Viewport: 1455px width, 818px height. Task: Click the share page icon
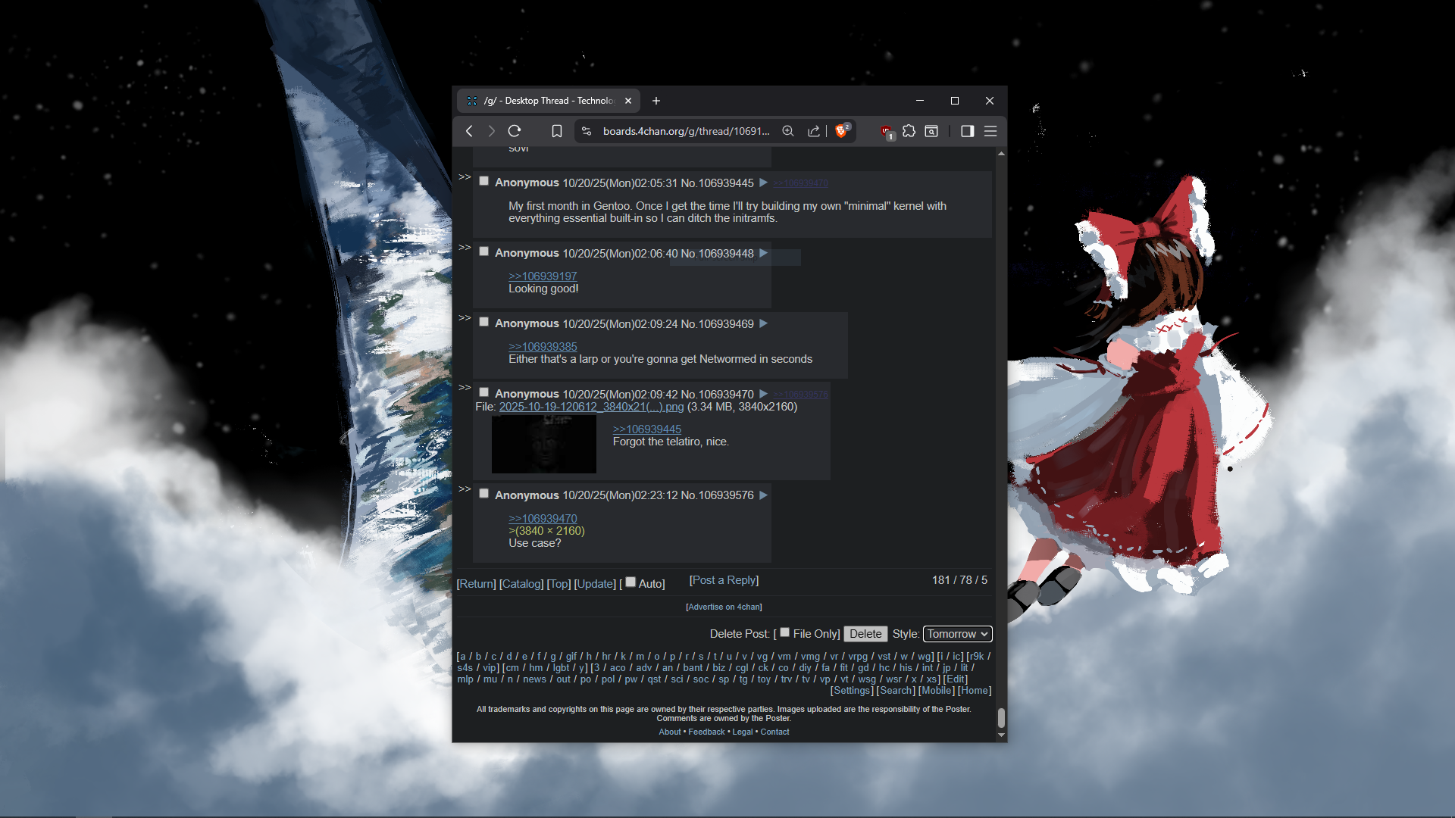point(814,131)
